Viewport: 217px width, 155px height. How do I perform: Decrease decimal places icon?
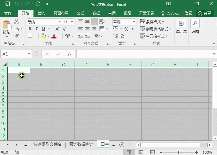click(x=122, y=36)
